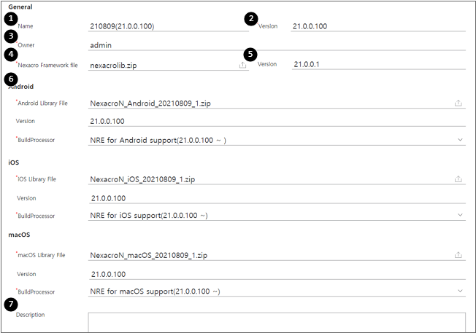Click the iOS Version input field
The width and height of the screenshot is (476, 333).
[x=276, y=197]
